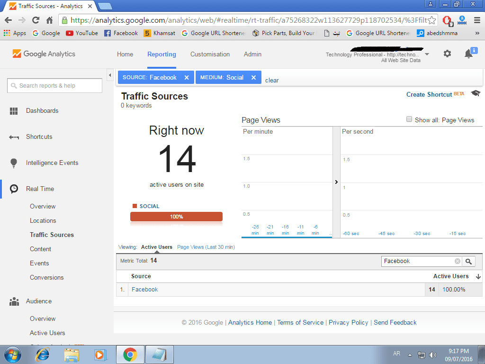485x364 pixels.
Task: Click the notifications bell icon
Action: tap(468, 54)
